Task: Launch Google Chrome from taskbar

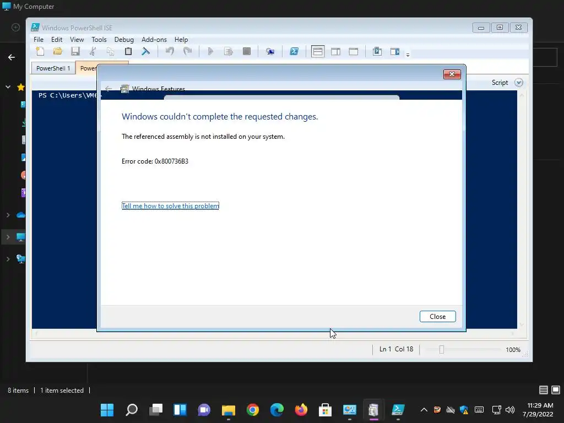Action: tap(253, 410)
